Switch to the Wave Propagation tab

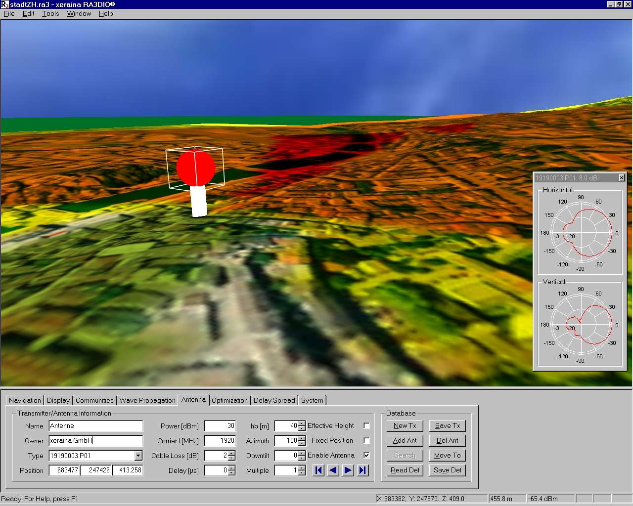[147, 400]
